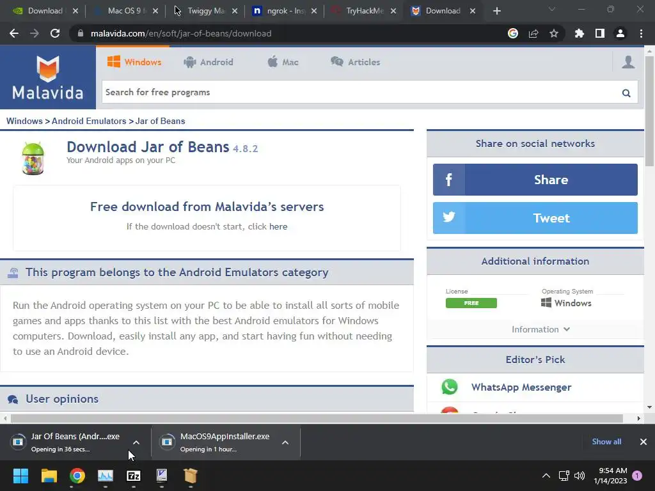Reload the current page
Viewport: 655px width, 491px height.
55,33
